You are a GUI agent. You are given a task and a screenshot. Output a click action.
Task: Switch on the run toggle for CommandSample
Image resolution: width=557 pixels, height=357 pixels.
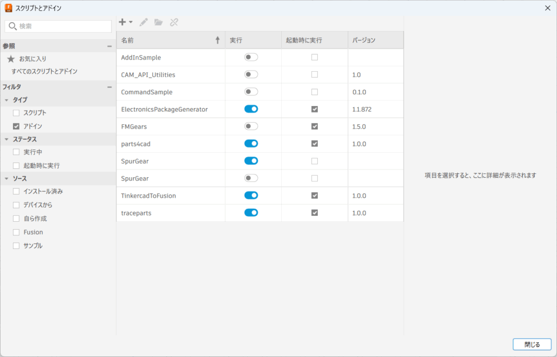click(x=251, y=92)
